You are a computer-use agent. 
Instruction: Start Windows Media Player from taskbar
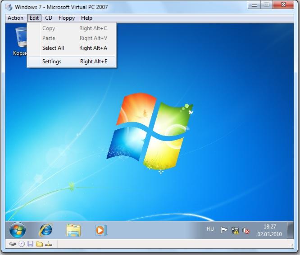pos(100,230)
